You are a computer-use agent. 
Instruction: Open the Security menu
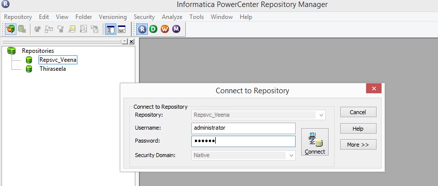144,17
